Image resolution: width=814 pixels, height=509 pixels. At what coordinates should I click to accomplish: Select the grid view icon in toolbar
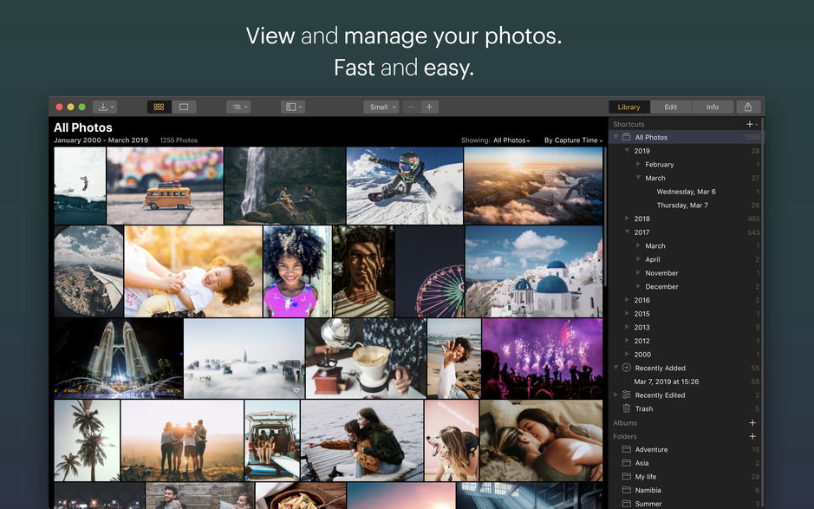159,106
